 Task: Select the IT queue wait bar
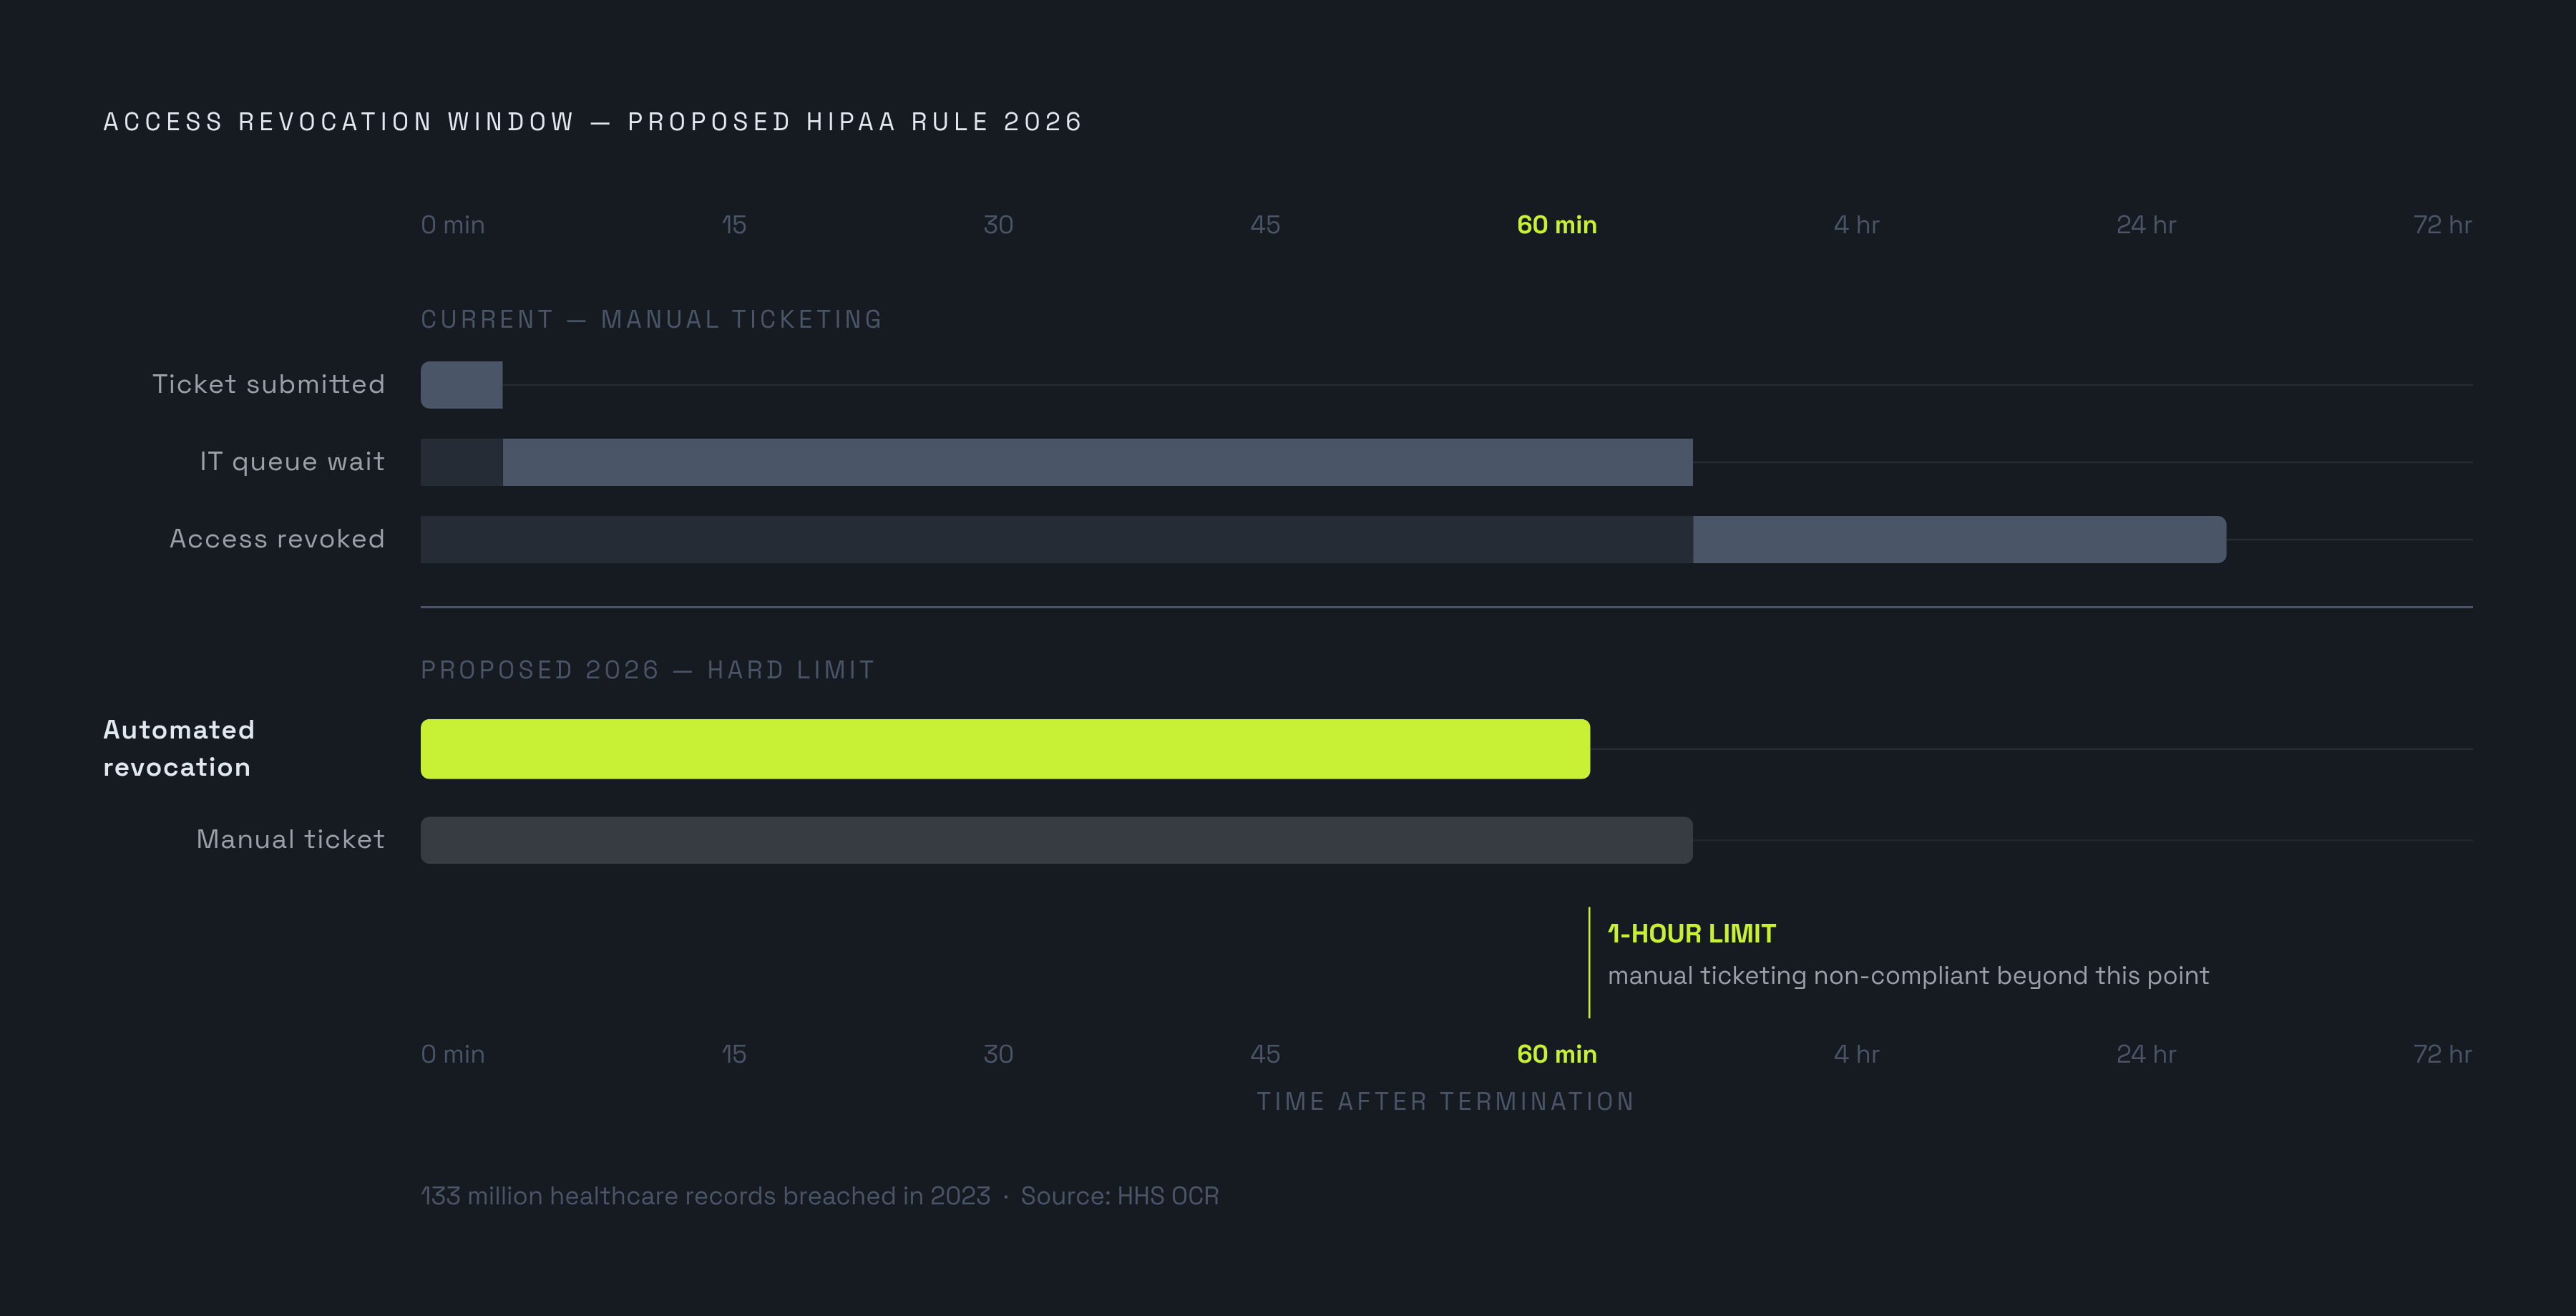(x=1097, y=462)
